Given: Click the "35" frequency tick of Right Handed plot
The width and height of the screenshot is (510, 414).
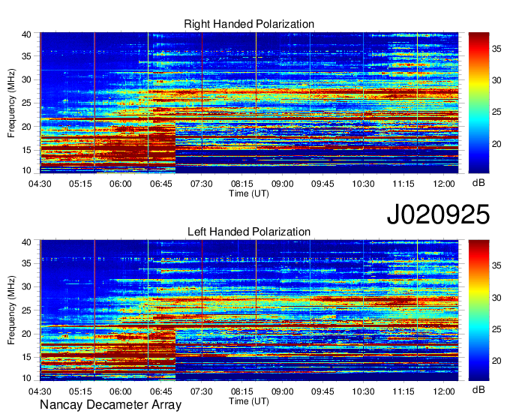Looking at the screenshot, I should tap(27, 56).
